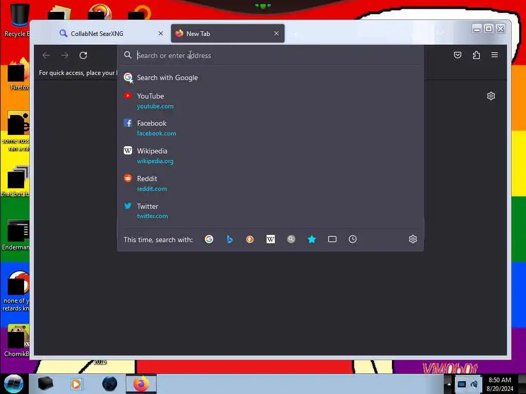Click facebook.com address text
Image resolution: width=526 pixels, height=394 pixels.
[156, 133]
